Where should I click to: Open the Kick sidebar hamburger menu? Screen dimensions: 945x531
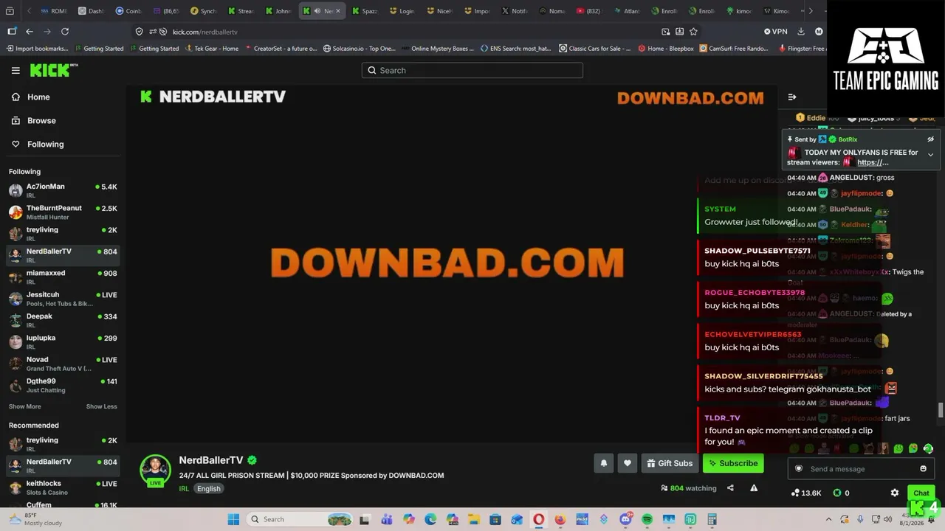tap(16, 70)
